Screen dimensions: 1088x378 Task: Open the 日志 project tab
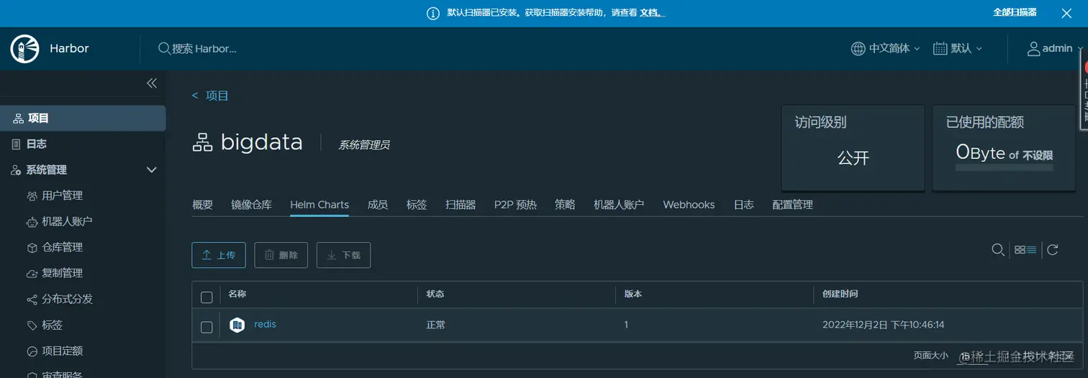pyautogui.click(x=743, y=205)
